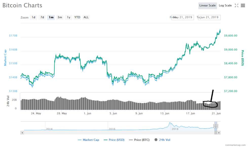
Task: Switch to Linear Scale view
Action: (x=207, y=5)
